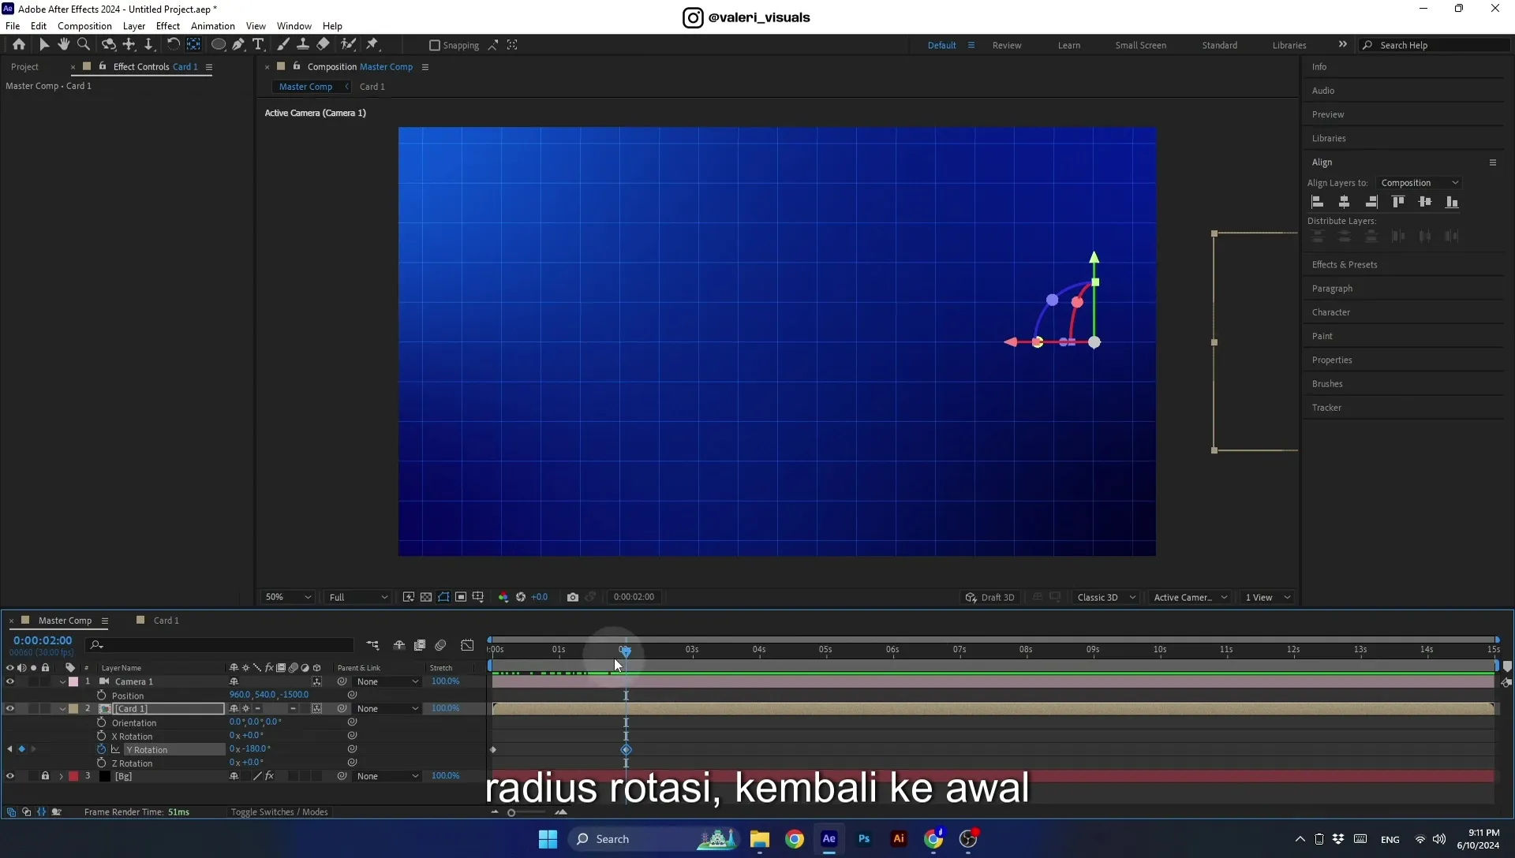The width and height of the screenshot is (1515, 858).
Task: Select the Eraser tool
Action: click(324, 45)
